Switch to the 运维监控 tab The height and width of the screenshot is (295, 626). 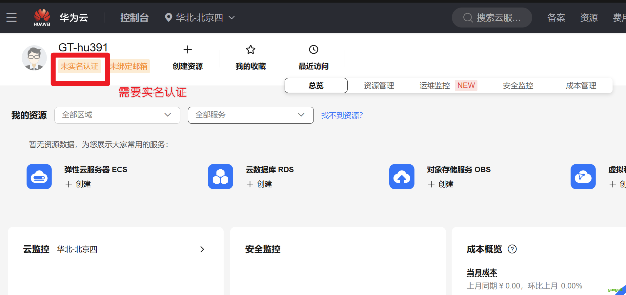pos(434,85)
